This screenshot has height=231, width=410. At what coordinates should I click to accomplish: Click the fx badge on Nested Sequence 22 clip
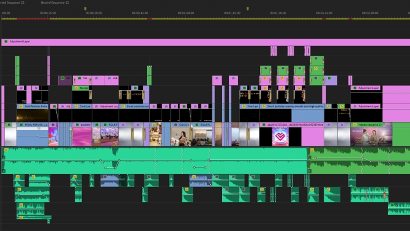[x=355, y=125]
